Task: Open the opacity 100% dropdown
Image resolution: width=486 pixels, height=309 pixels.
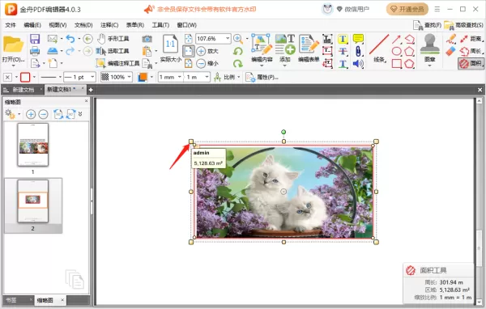Action: (130, 77)
